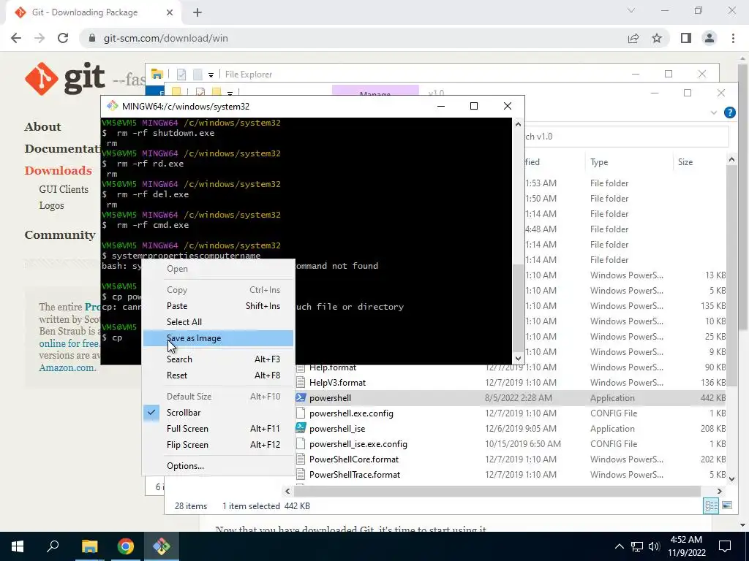749x561 pixels.
Task: Sort Explorer list by Size column
Action: [x=685, y=162]
